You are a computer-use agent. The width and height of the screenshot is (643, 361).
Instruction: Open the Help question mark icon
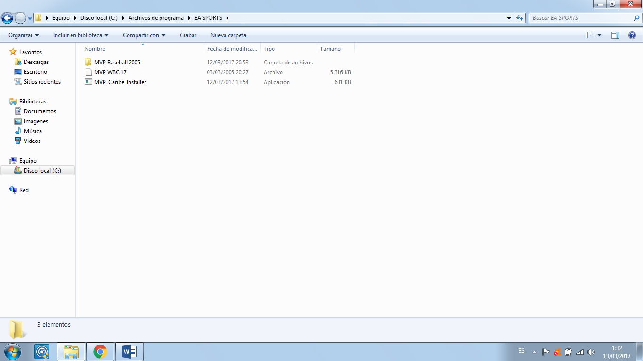[x=632, y=35]
